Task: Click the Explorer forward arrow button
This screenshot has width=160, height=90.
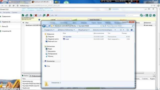Action: point(47,26)
